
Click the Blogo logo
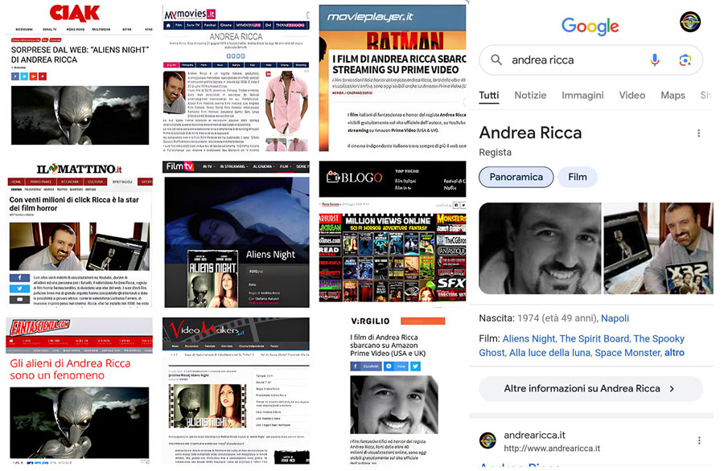354,177
